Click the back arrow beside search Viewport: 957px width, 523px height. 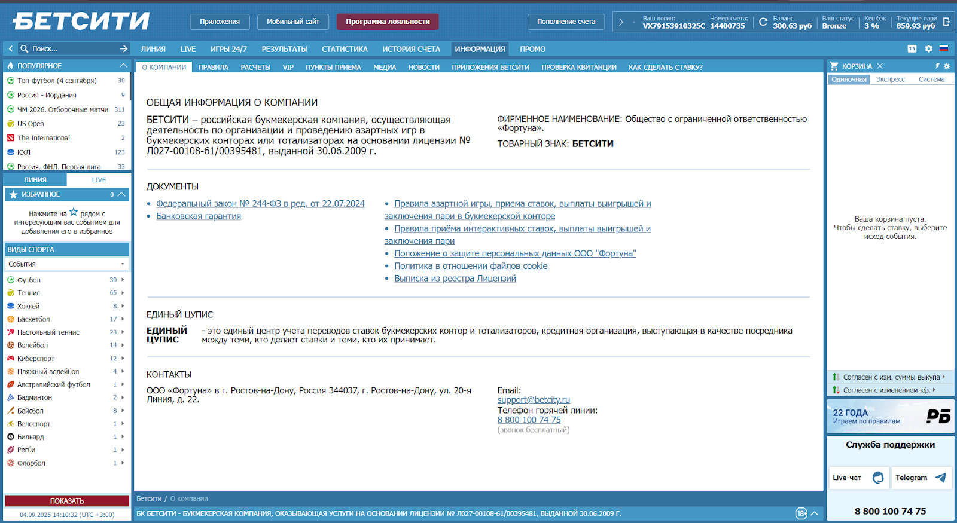click(11, 48)
